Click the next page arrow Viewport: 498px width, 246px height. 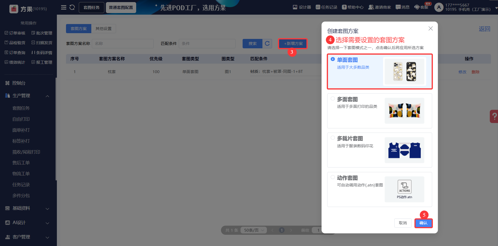(x=291, y=230)
